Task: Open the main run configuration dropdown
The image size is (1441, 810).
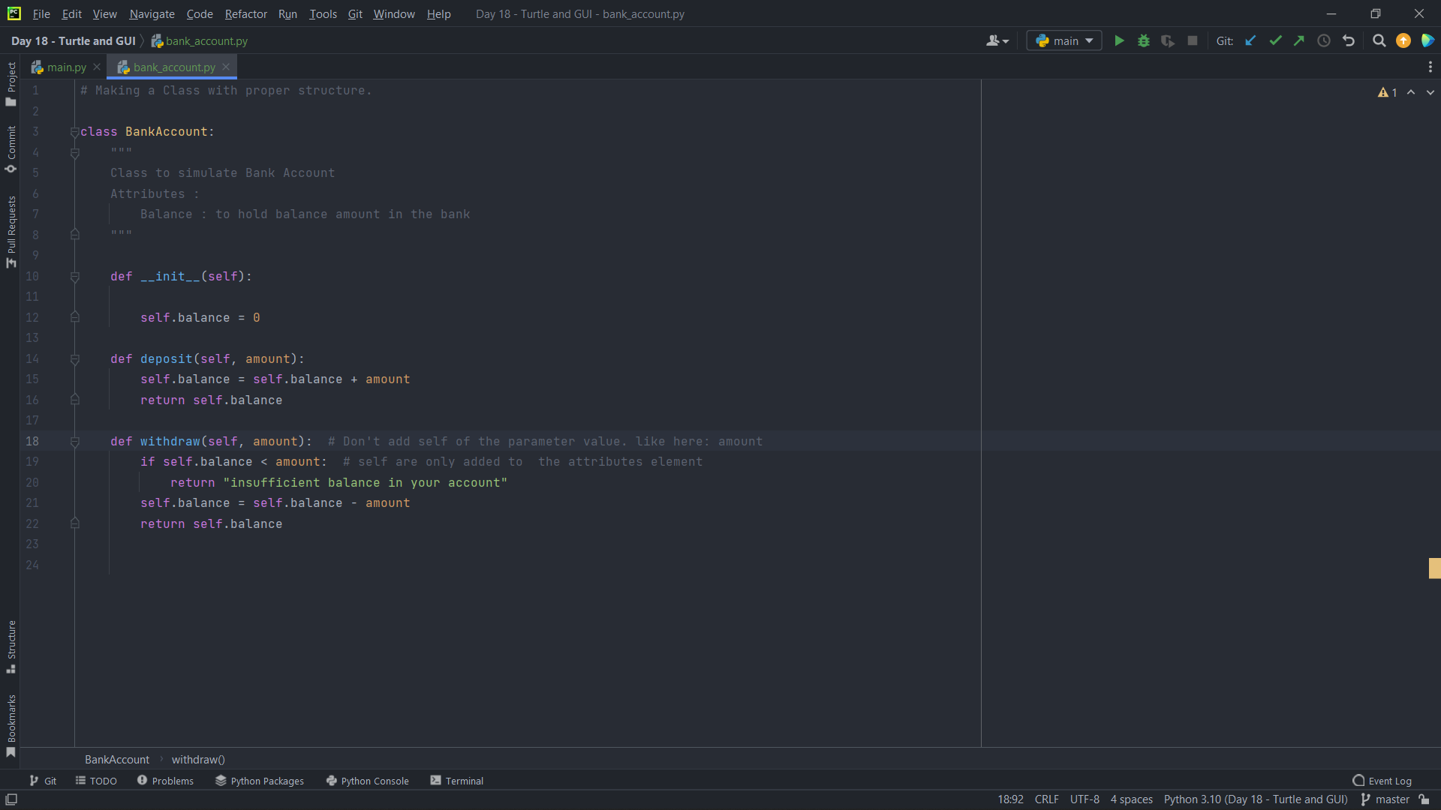Action: [x=1064, y=40]
